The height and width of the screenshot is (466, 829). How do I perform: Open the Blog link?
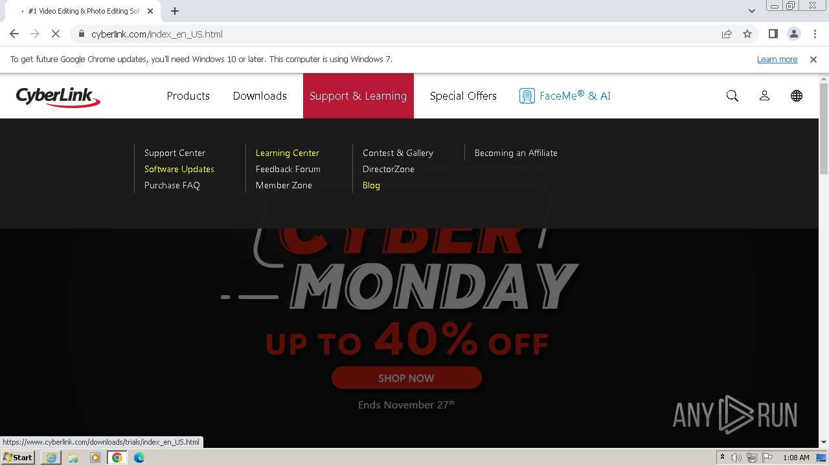[x=371, y=186]
